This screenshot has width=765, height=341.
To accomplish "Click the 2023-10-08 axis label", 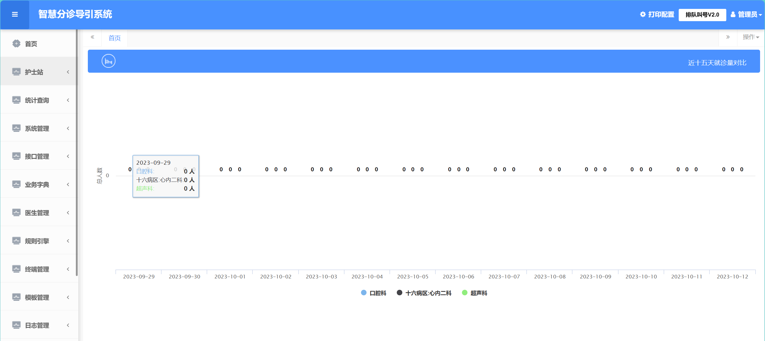I will pyautogui.click(x=550, y=277).
